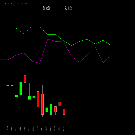Click the green candle for 02 Feb
Screen dimensions: 135x135
point(47,110)
